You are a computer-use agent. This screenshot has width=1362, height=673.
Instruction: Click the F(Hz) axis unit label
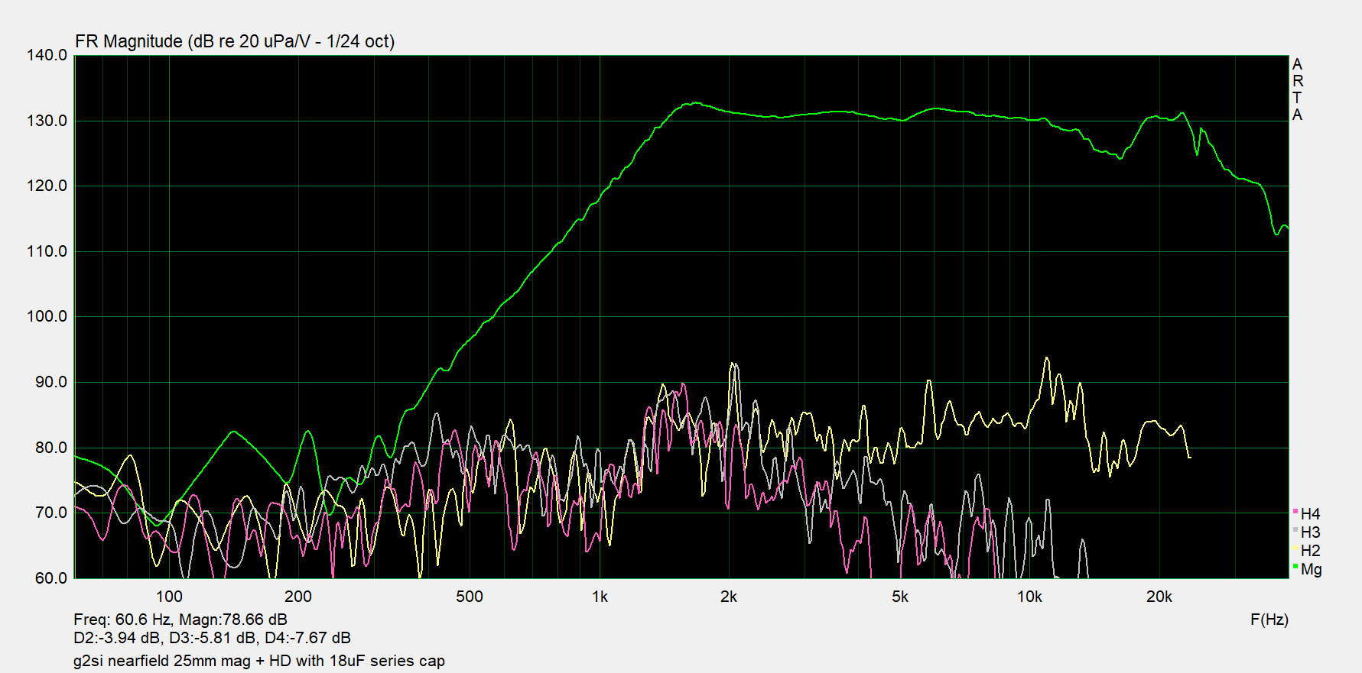(1269, 620)
